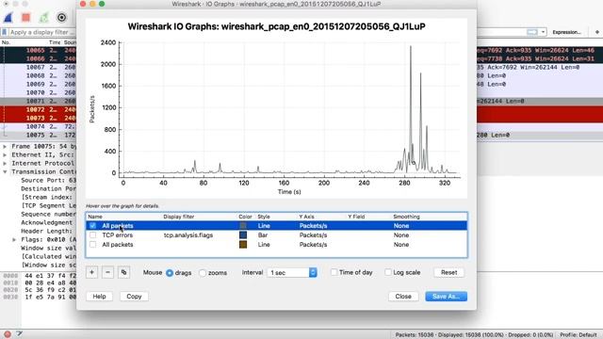Click the Header Length line in packet details
603x339 pixels.
tap(46, 231)
